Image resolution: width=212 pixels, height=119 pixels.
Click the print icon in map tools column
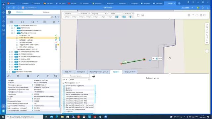[207, 43]
